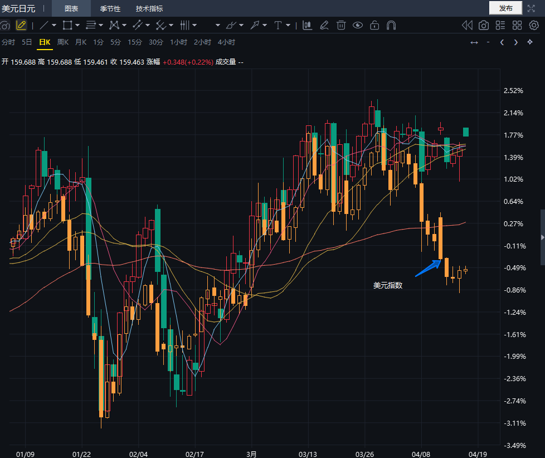
Task: Expand the arrow tool dropdown
Action: pos(265,25)
